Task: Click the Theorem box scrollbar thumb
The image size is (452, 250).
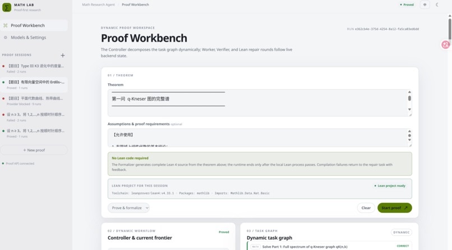Action: (x=409, y=98)
